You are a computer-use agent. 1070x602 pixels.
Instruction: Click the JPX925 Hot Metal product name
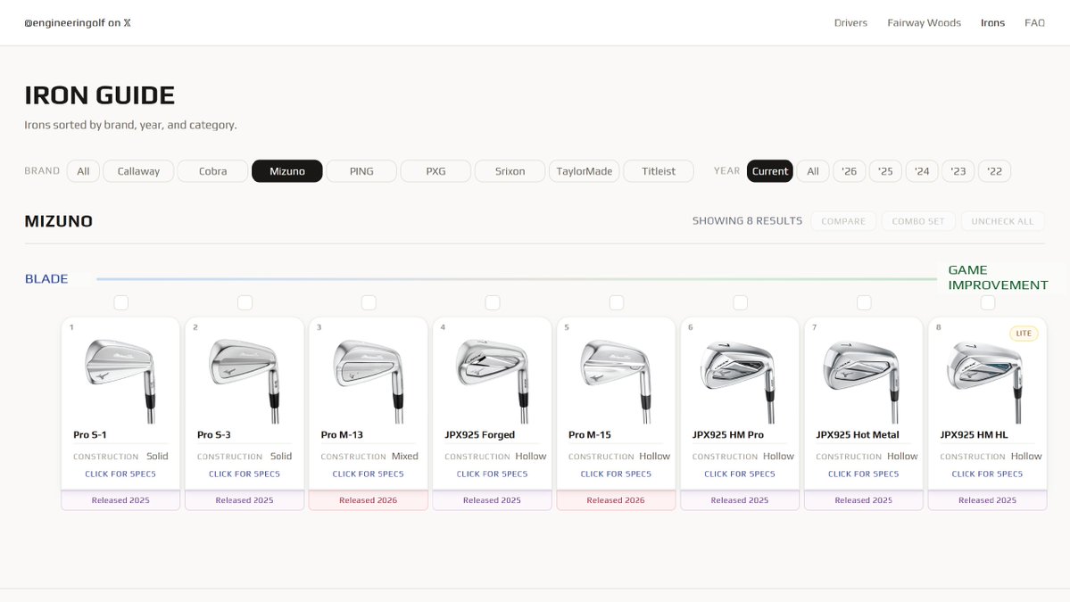(x=857, y=434)
